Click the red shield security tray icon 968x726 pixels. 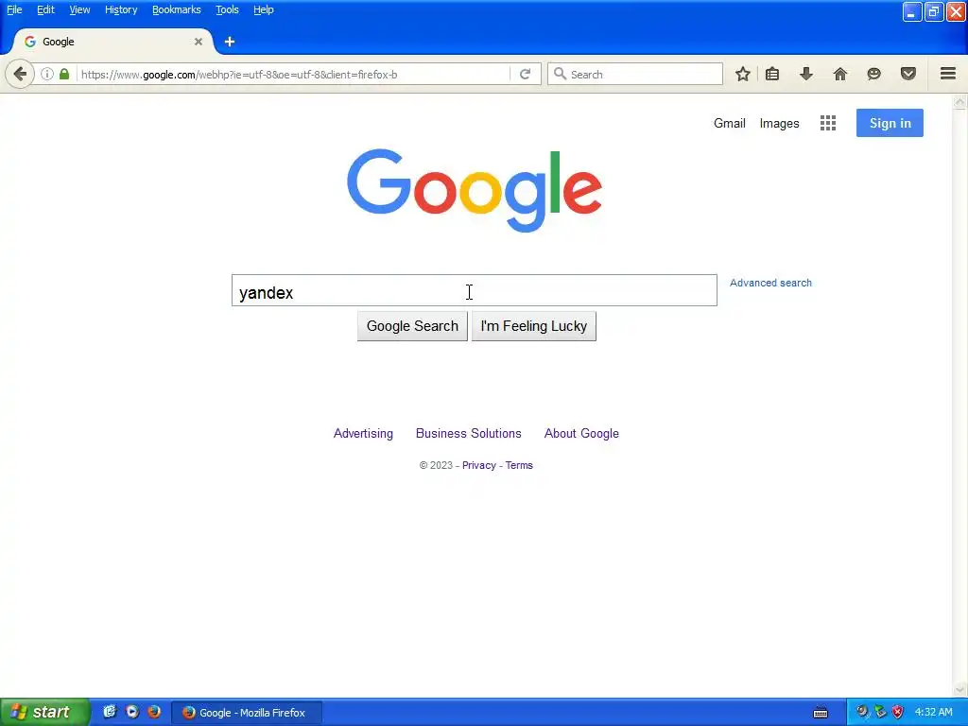click(x=898, y=712)
